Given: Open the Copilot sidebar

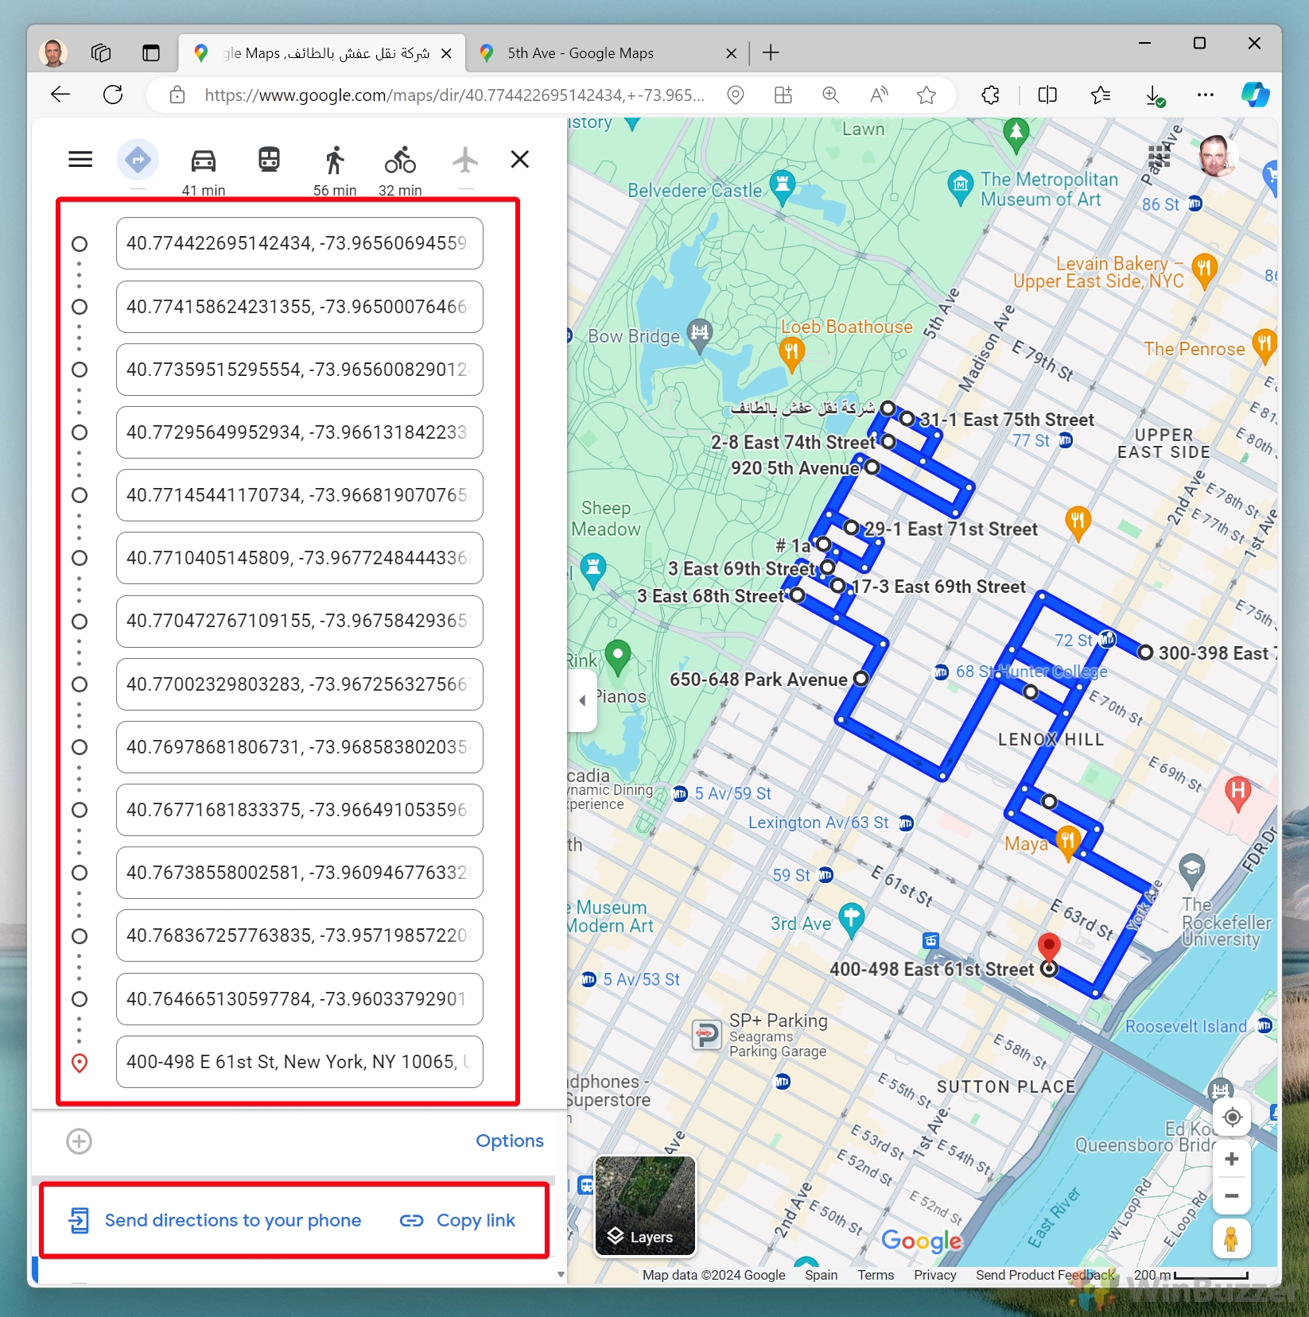Looking at the screenshot, I should pos(1255,95).
